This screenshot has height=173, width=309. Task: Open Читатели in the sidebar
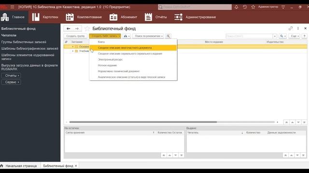9,35
